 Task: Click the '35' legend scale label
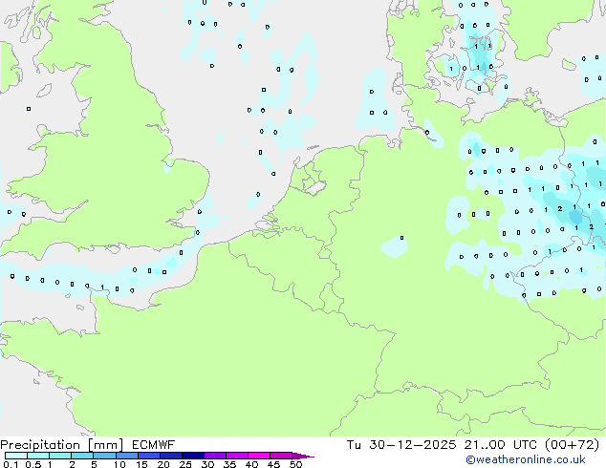point(229,464)
